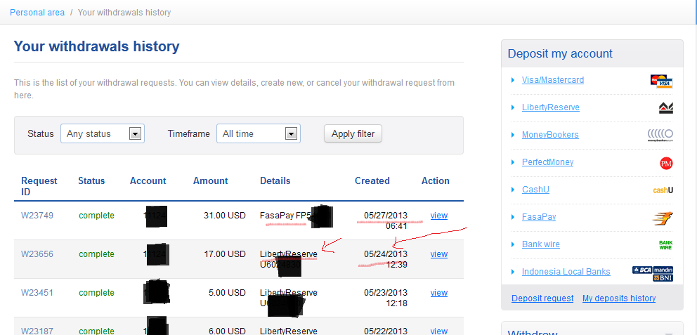Open the FasaPay deposit link
697x335 pixels.
tap(539, 217)
